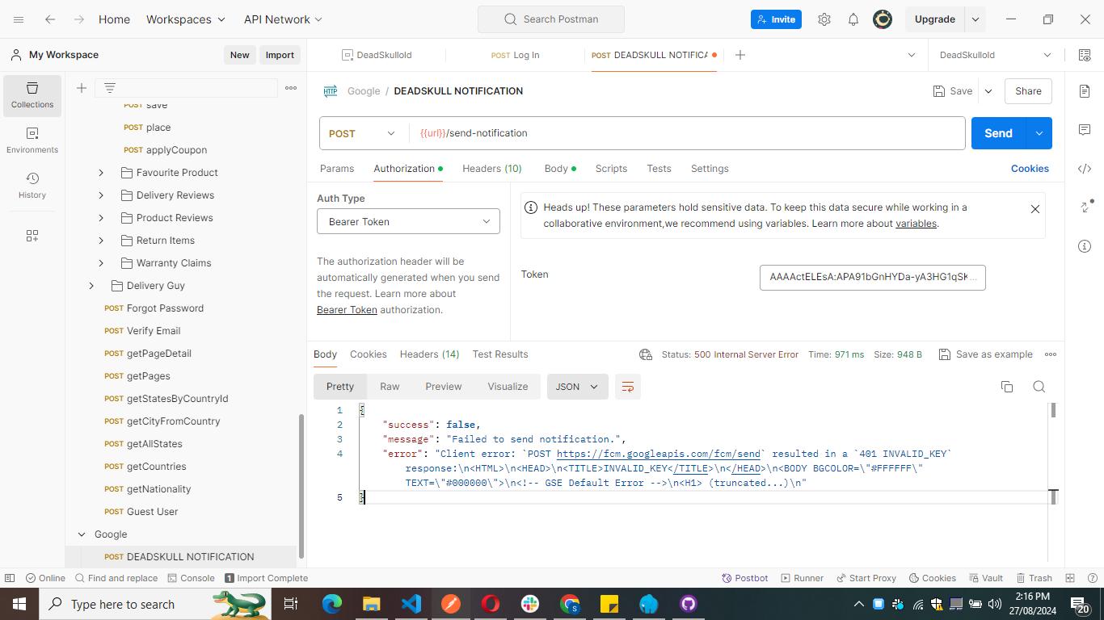Open the POST method dropdown
The width and height of the screenshot is (1104, 620).
[x=363, y=133]
